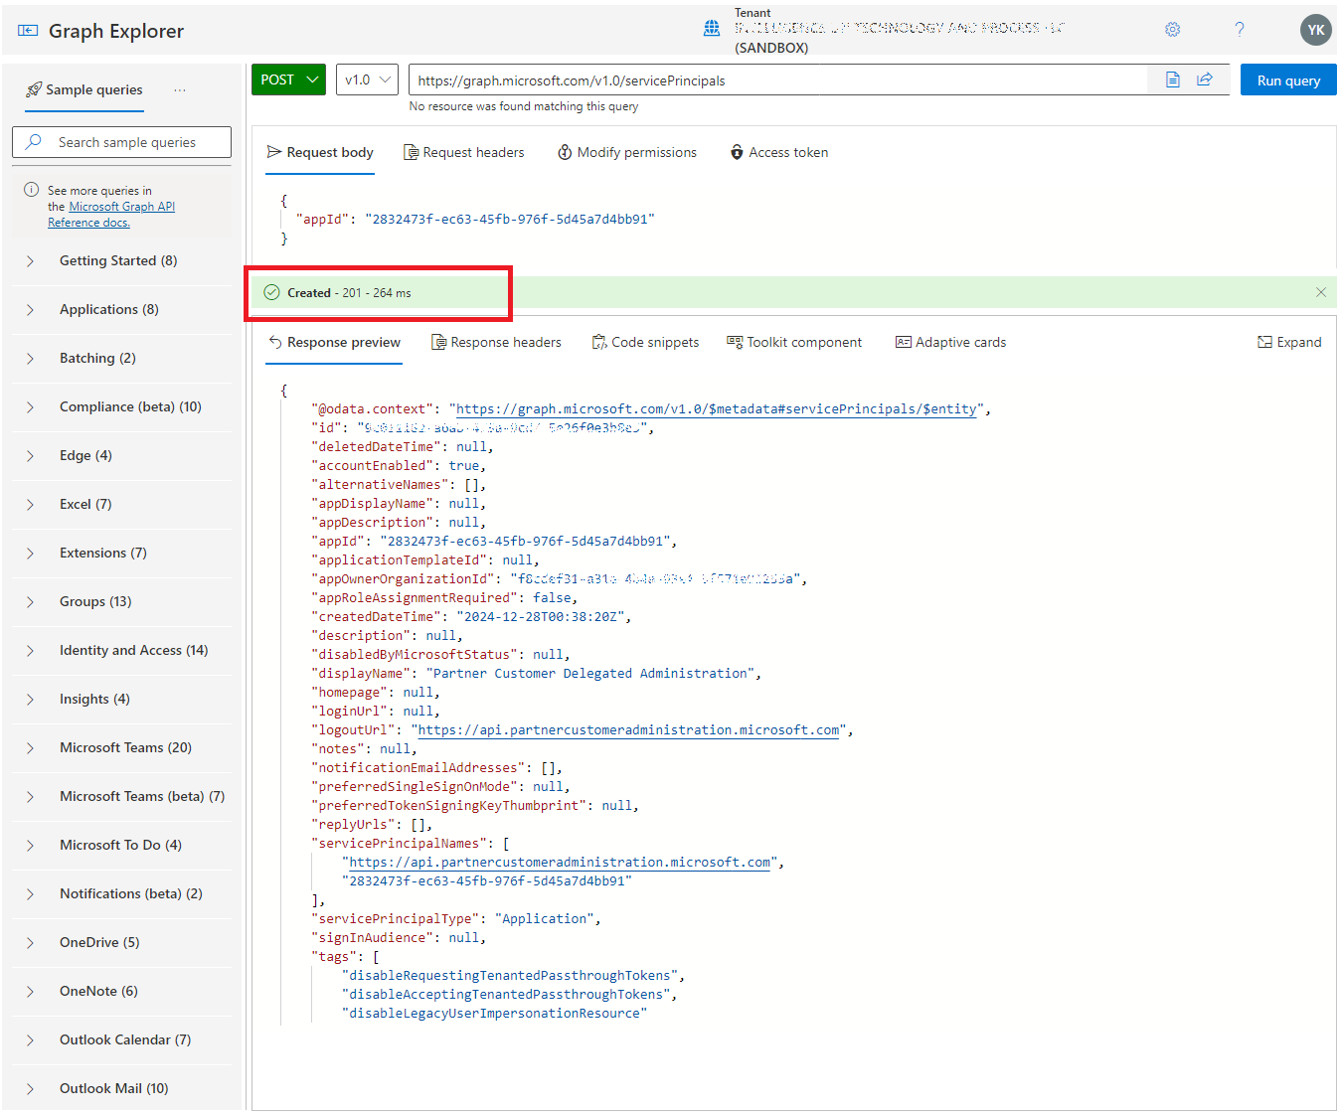Select the Response preview tab

[x=335, y=342]
